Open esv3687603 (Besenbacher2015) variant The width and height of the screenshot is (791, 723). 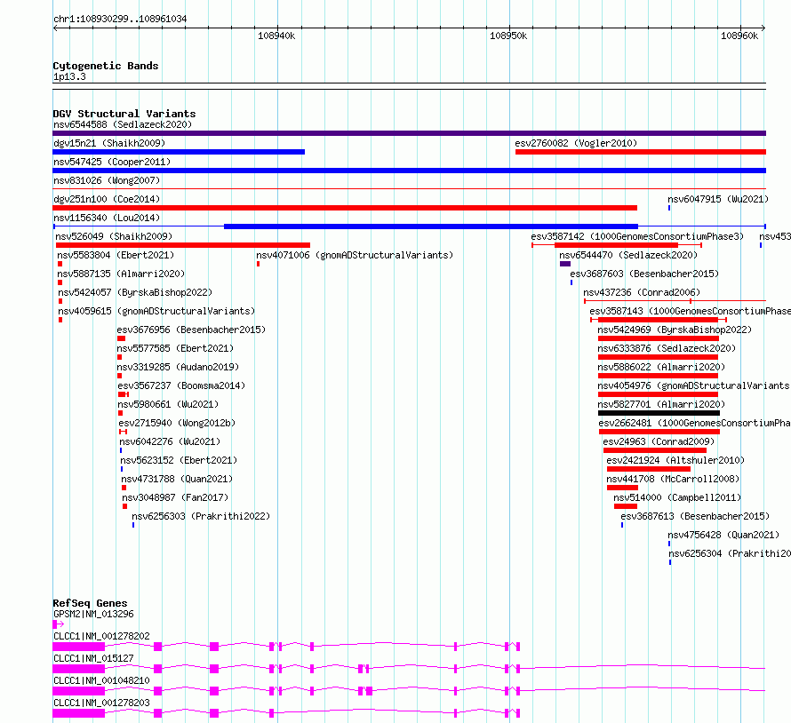[x=644, y=274]
